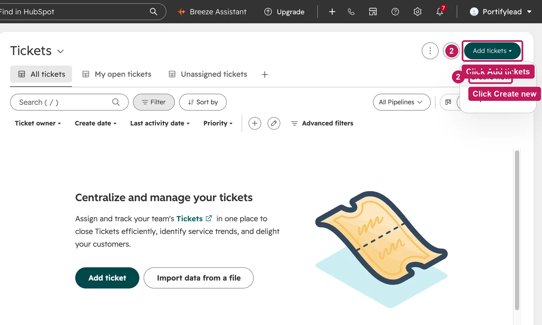Click the plus quick-create icon in top bar
The image size is (542, 325).
[x=332, y=12]
